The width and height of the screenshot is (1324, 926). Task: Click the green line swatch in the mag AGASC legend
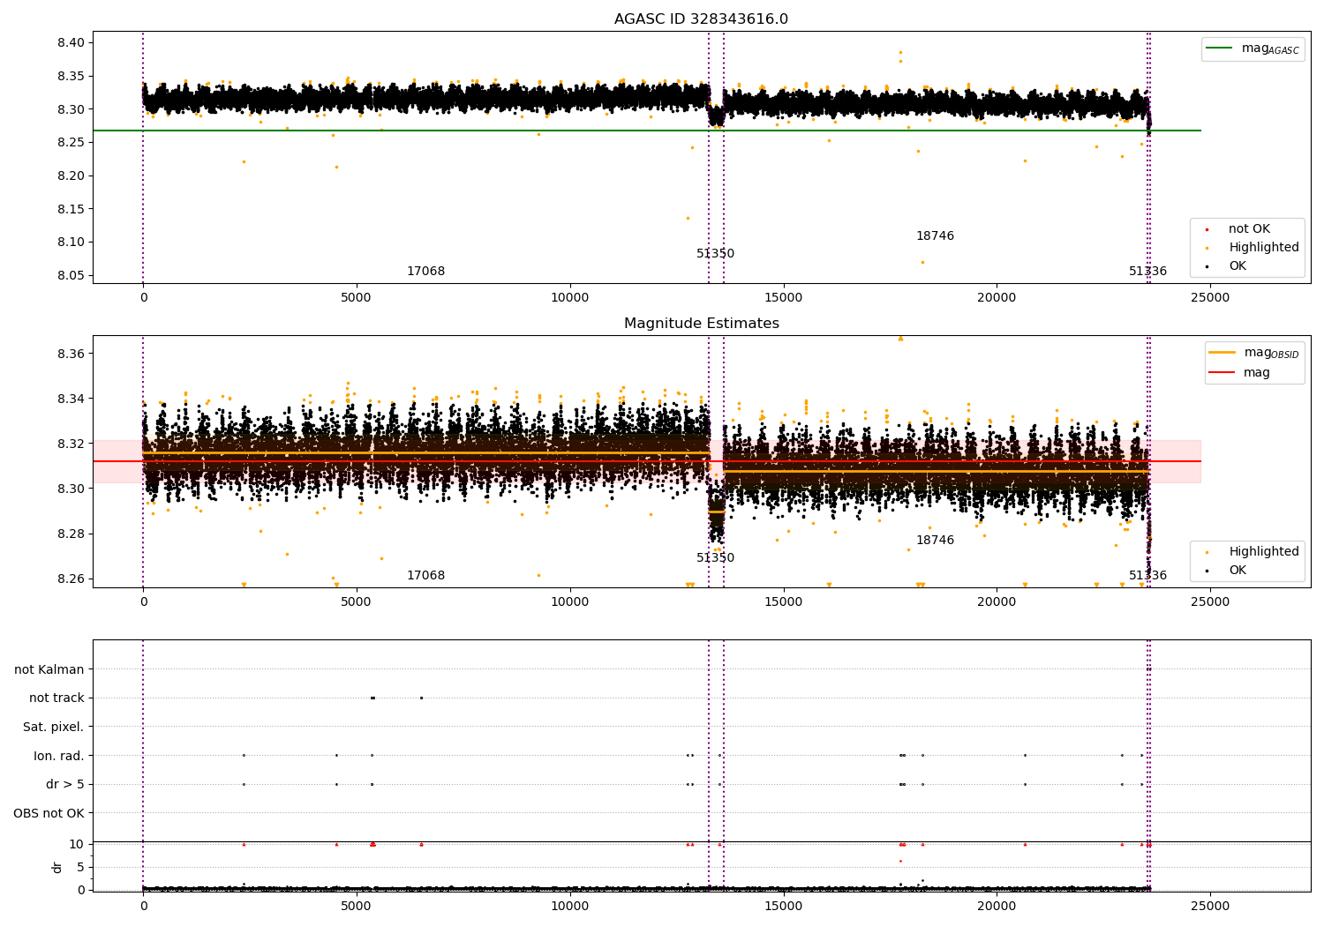[1220, 49]
